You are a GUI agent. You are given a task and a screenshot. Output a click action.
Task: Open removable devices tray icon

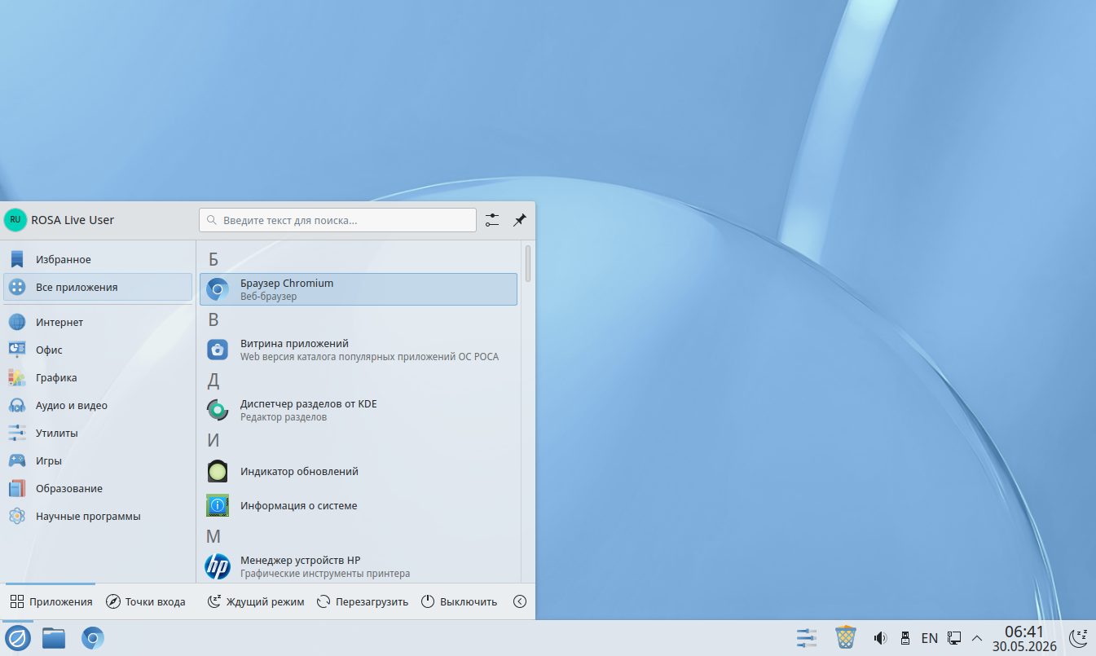click(905, 637)
